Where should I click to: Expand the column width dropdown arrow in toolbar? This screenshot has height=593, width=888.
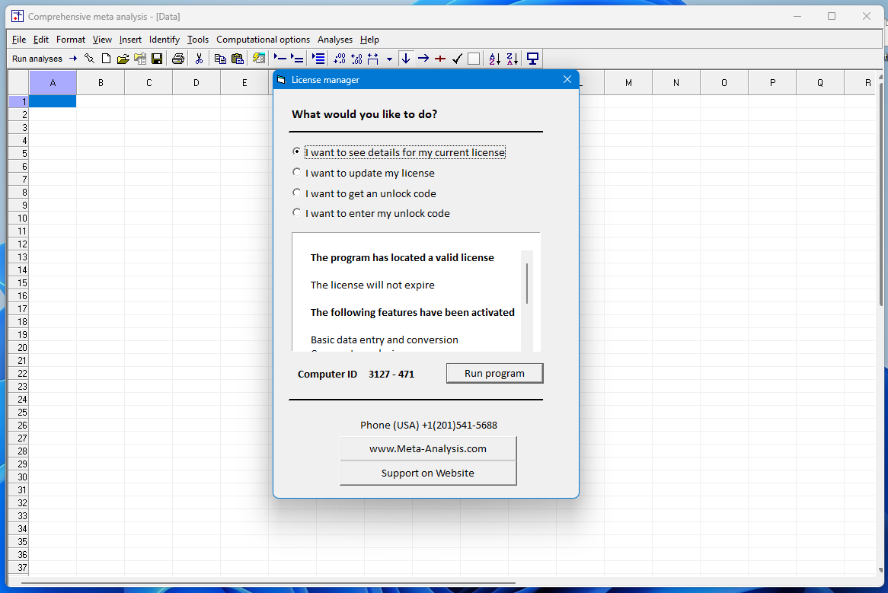(389, 59)
